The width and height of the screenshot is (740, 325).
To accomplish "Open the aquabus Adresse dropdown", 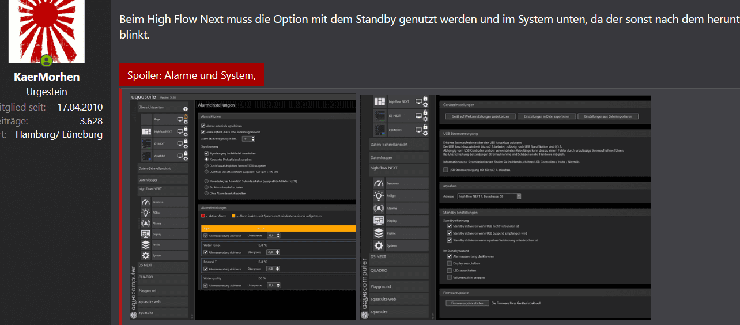I will [x=489, y=196].
